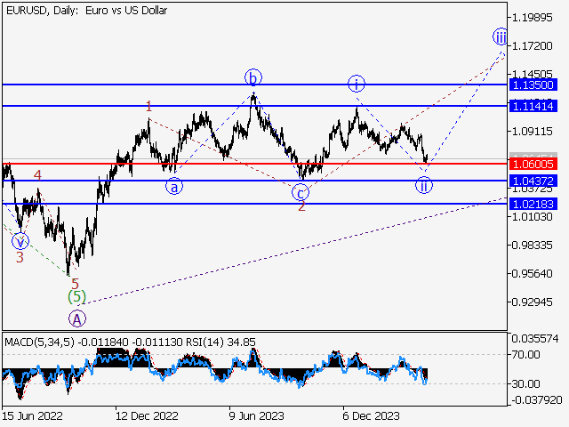Select the circled wave iii label
Image resolution: width=569 pixels, height=427 pixels.
click(501, 36)
